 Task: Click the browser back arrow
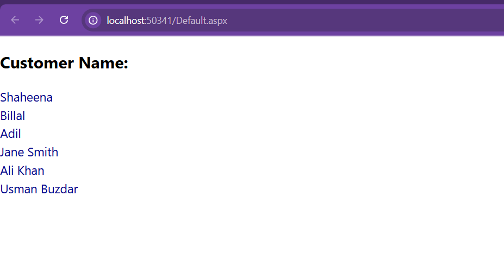tap(15, 20)
